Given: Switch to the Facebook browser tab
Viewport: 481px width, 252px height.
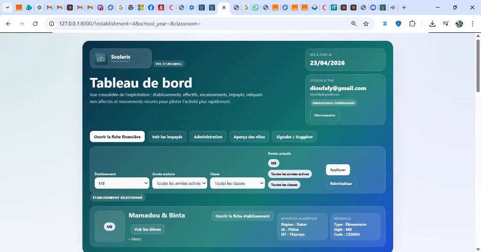Looking at the screenshot, I should click(151, 8).
